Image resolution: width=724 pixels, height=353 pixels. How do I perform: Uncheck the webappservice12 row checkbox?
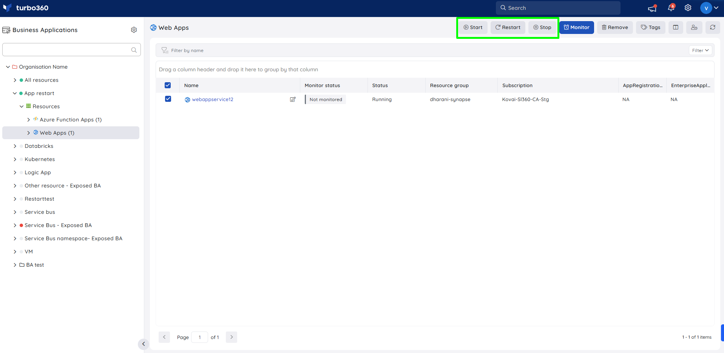pyautogui.click(x=168, y=99)
